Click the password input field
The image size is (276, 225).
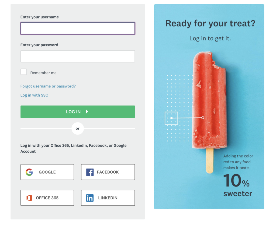coord(78,56)
